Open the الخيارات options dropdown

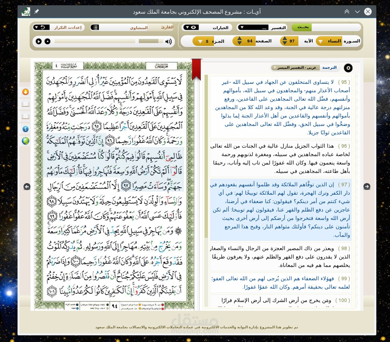[x=207, y=27]
